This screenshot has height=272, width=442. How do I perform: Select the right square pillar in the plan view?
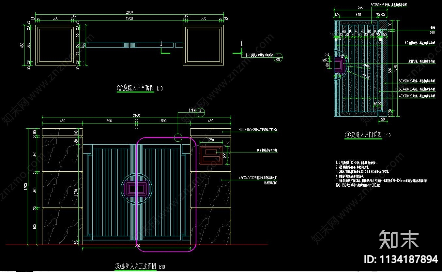click(203, 45)
